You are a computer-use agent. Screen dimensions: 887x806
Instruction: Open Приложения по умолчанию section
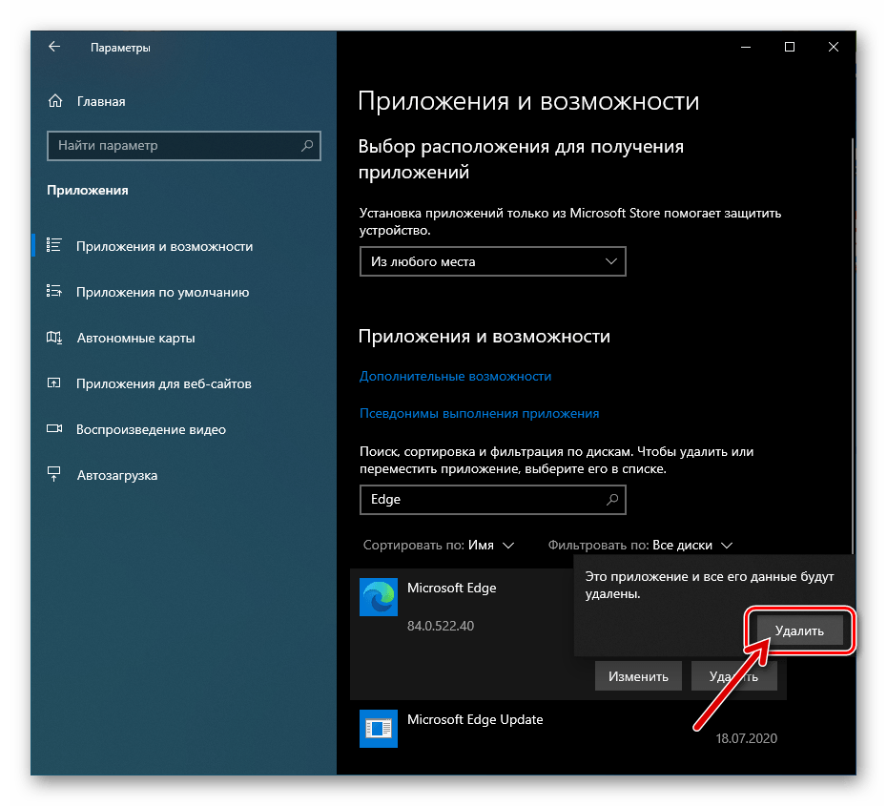pyautogui.click(x=162, y=292)
